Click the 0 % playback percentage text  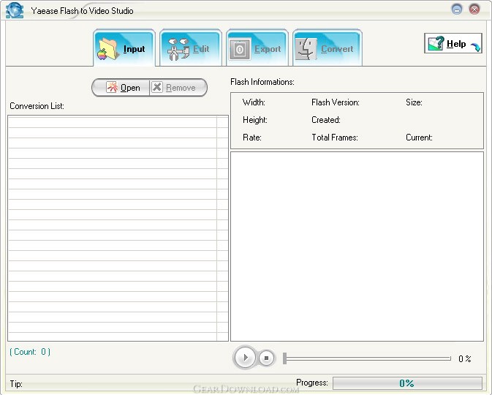tap(465, 358)
